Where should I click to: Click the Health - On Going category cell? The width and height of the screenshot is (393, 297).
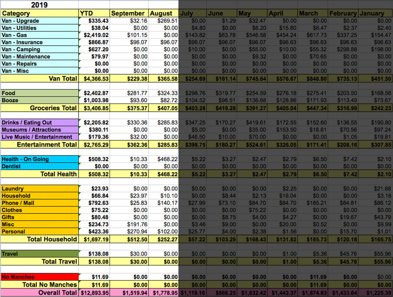click(39, 159)
